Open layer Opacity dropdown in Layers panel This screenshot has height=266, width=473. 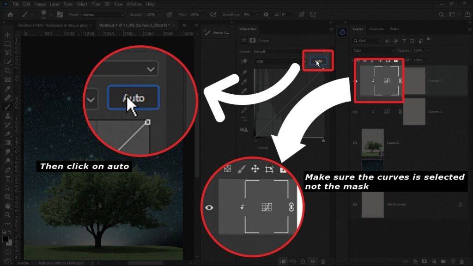point(427,50)
